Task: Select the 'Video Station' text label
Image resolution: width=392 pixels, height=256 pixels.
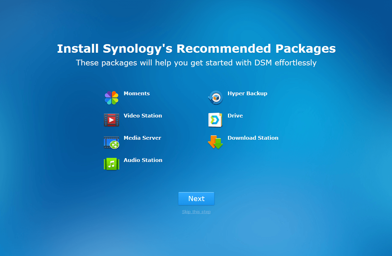Action: pyautogui.click(x=143, y=116)
